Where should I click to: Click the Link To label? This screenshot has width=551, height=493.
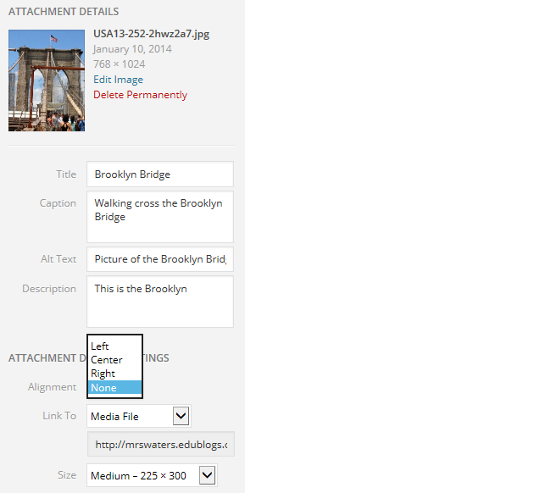tap(59, 416)
